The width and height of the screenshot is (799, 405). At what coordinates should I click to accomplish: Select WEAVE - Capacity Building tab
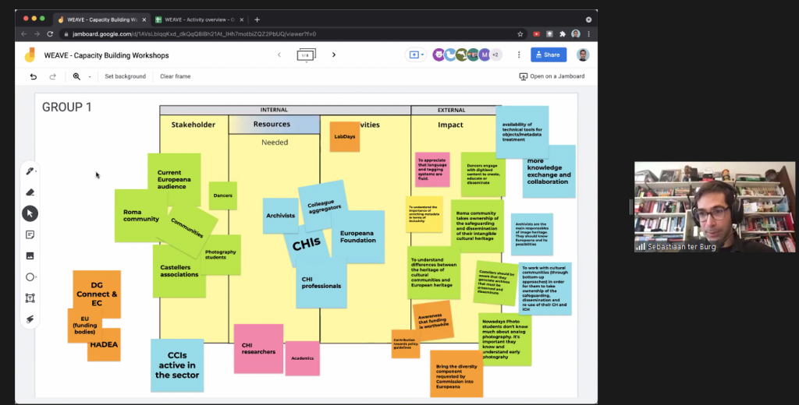point(101,19)
